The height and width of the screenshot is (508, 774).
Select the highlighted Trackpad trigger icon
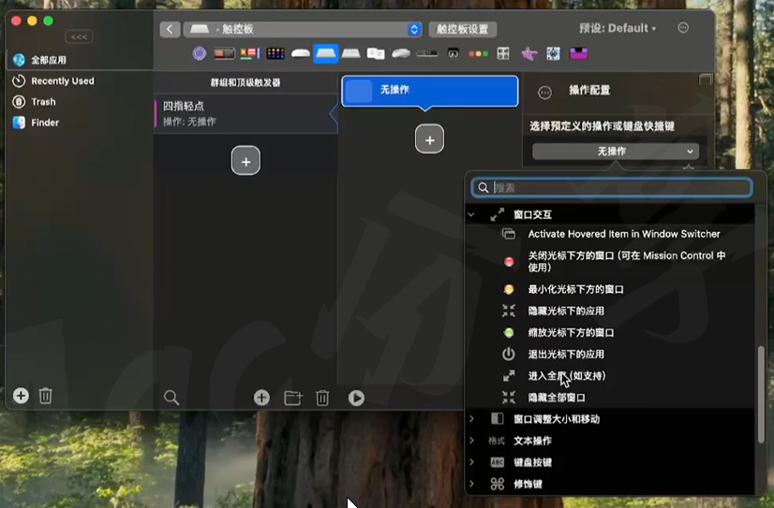(326, 53)
